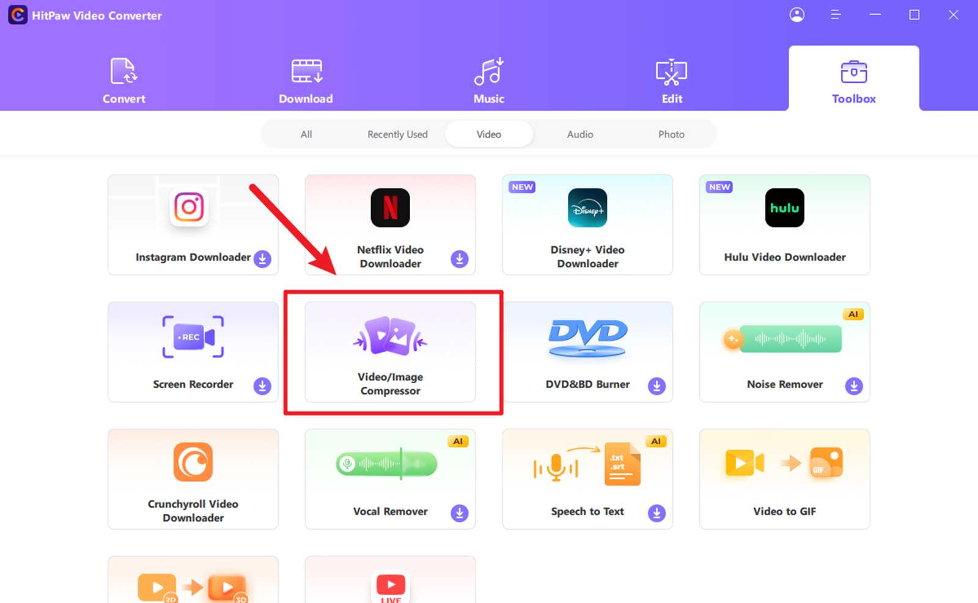Select the DVD&BD Burner tool
Image resolution: width=978 pixels, height=603 pixels.
click(x=587, y=352)
